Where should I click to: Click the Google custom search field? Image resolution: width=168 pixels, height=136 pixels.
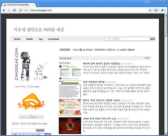pos(127,39)
